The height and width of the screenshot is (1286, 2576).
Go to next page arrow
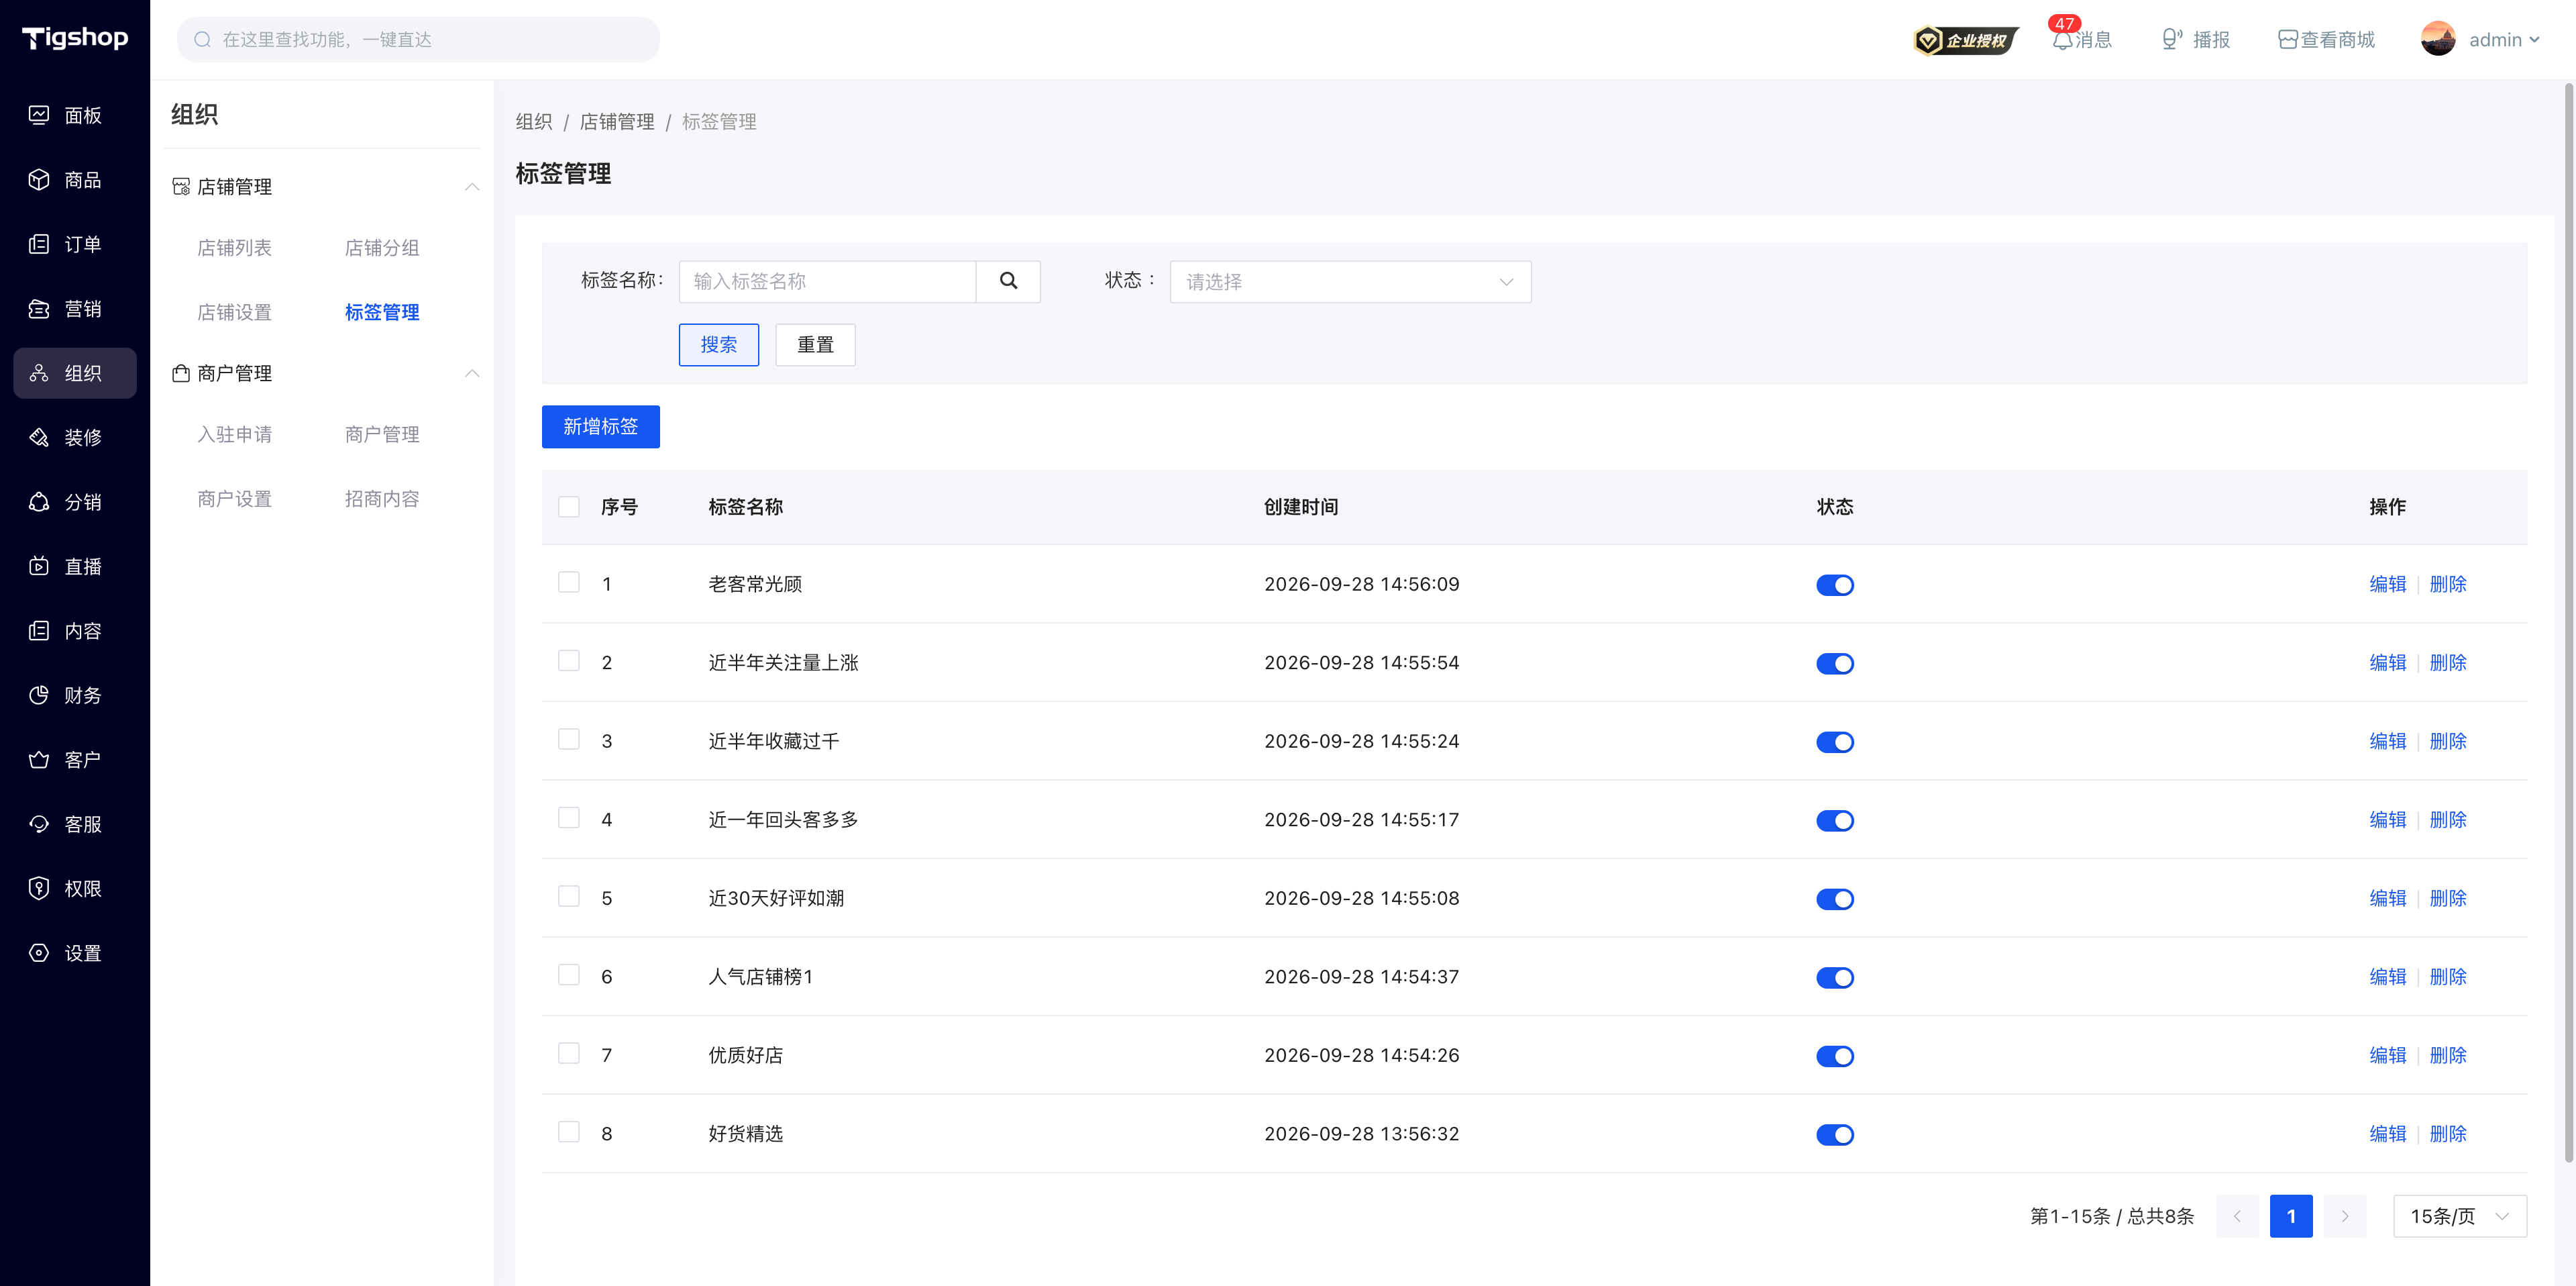[x=2345, y=1216]
